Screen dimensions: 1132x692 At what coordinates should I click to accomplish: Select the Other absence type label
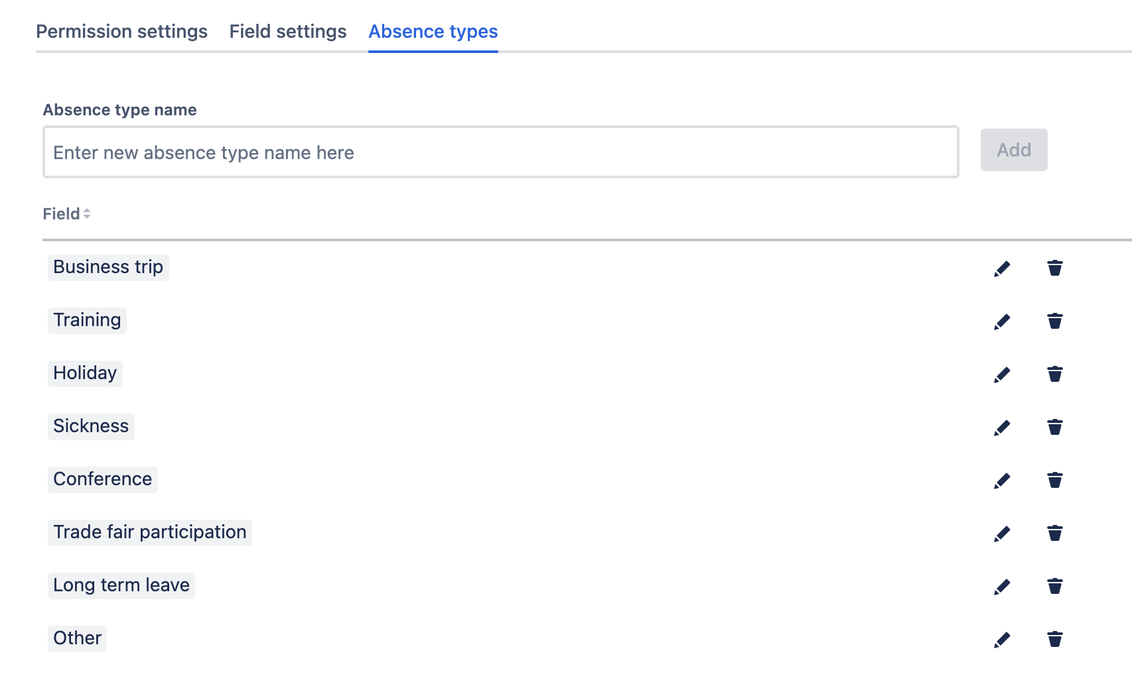pyautogui.click(x=77, y=638)
